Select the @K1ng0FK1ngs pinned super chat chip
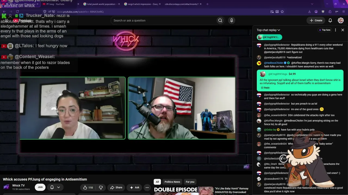The image size is (348, 195). pos(269,37)
